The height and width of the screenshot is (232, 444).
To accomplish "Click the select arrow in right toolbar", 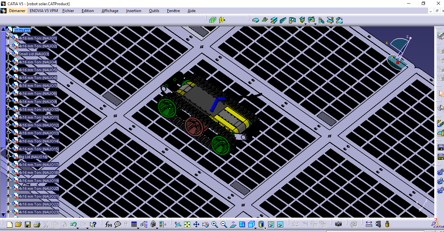I will (440, 93).
